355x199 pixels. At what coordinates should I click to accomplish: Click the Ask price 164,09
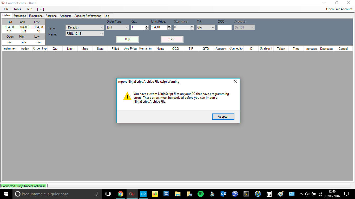[x=24, y=27]
